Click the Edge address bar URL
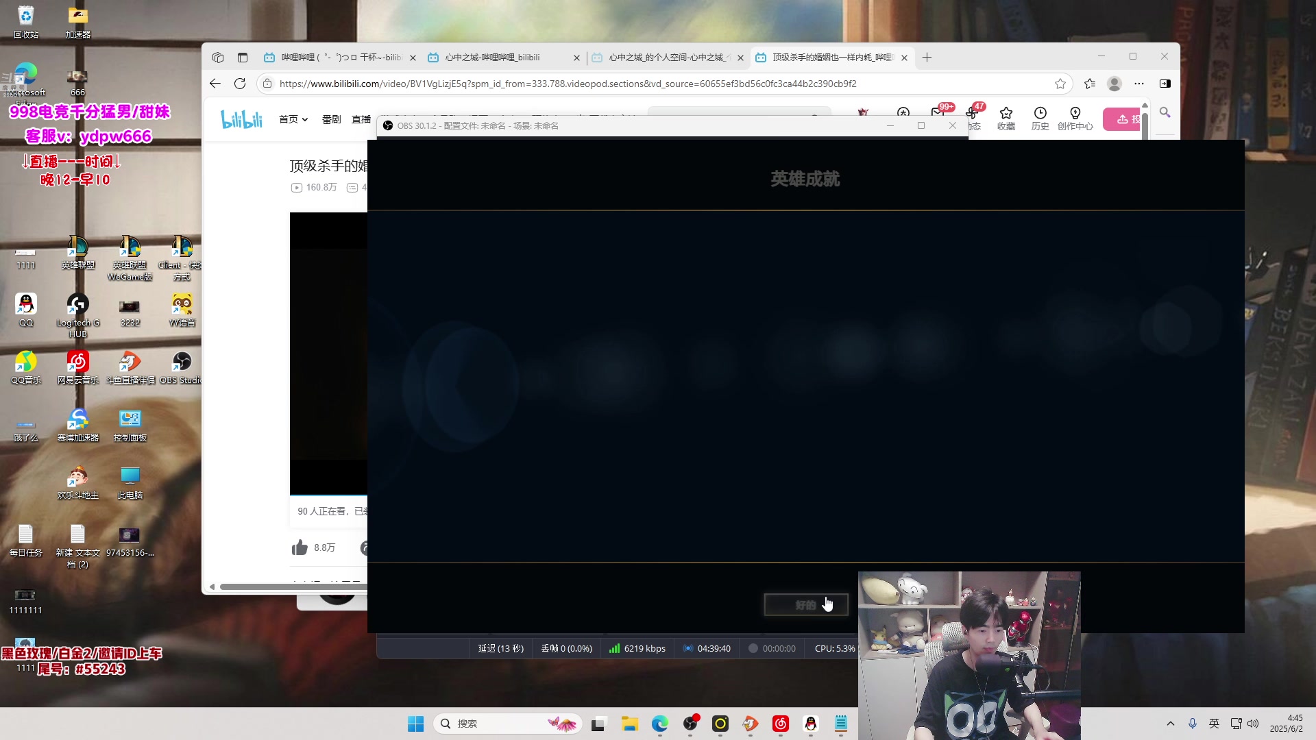This screenshot has height=740, width=1316. point(568,84)
